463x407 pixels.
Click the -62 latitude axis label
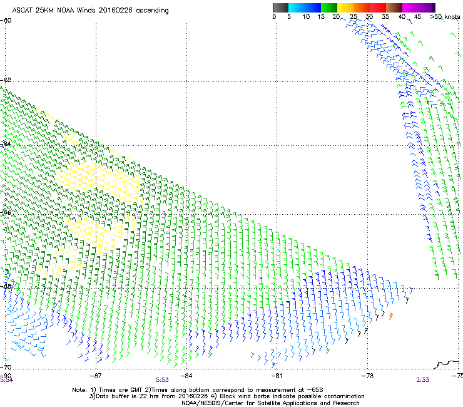click(x=6, y=80)
